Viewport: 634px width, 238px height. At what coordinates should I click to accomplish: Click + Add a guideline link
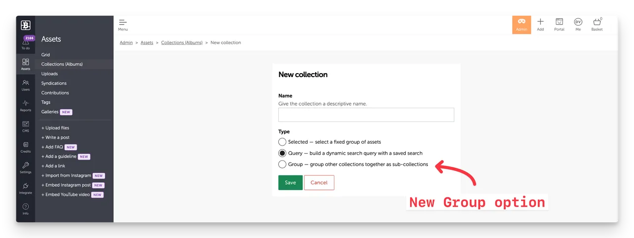[x=59, y=157]
